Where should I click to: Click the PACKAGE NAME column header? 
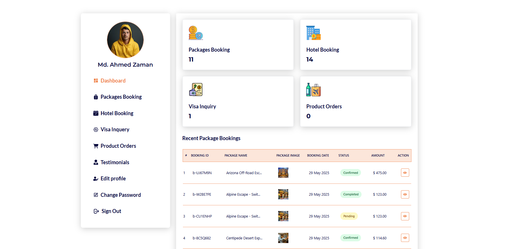click(x=236, y=155)
